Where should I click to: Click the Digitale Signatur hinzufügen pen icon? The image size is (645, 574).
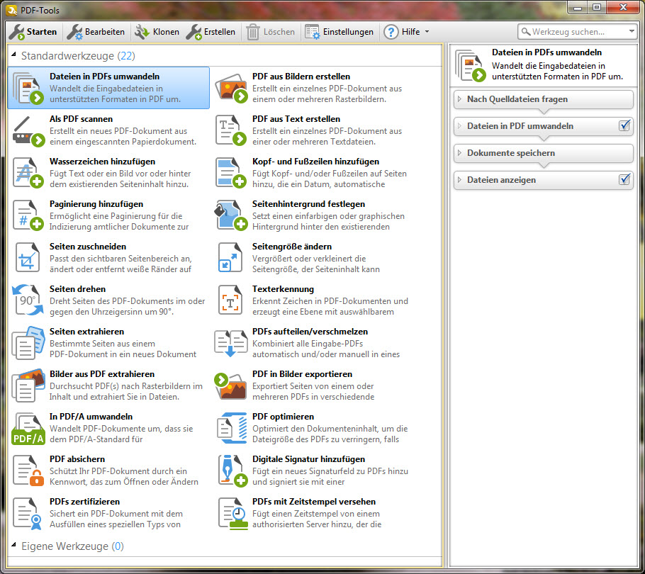232,471
